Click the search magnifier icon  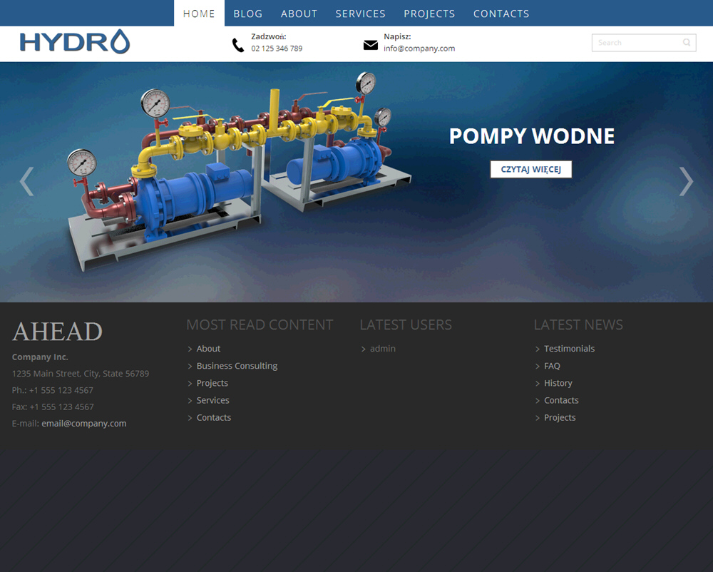(x=687, y=43)
